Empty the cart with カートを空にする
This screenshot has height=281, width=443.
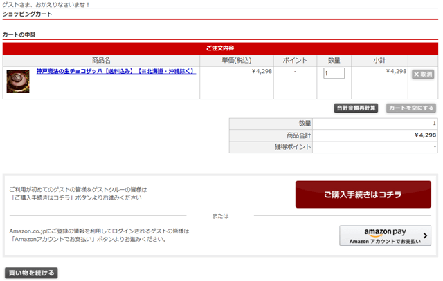pyautogui.click(x=411, y=108)
